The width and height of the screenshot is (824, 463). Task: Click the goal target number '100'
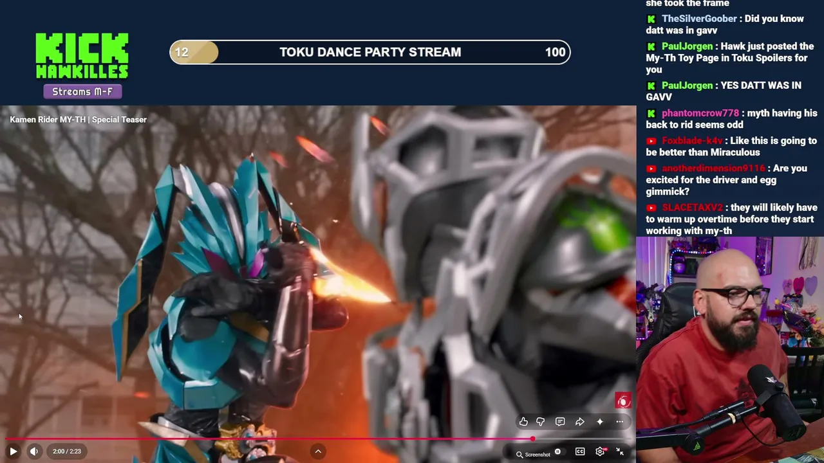pos(555,52)
